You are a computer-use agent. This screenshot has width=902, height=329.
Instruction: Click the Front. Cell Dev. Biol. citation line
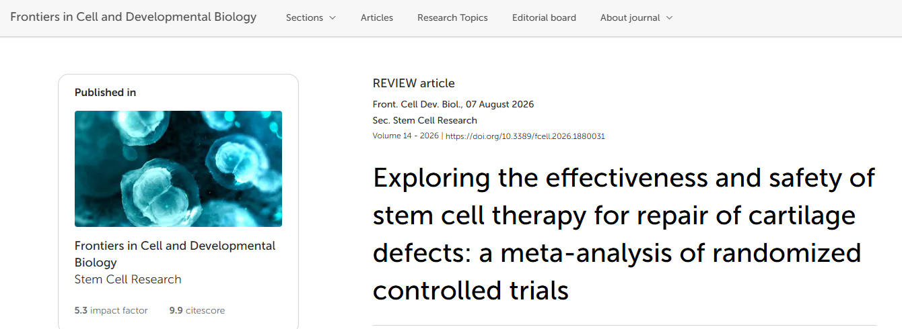[453, 104]
